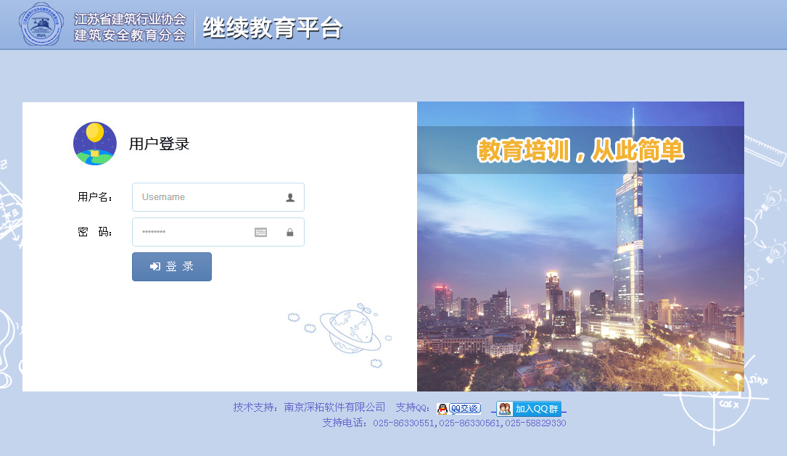Click the 继续教育平台 header title

tap(273, 28)
